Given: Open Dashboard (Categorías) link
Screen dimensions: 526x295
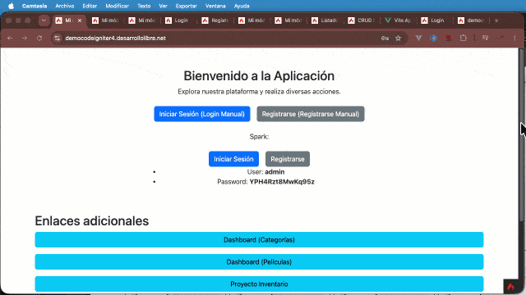Looking at the screenshot, I should (260, 240).
